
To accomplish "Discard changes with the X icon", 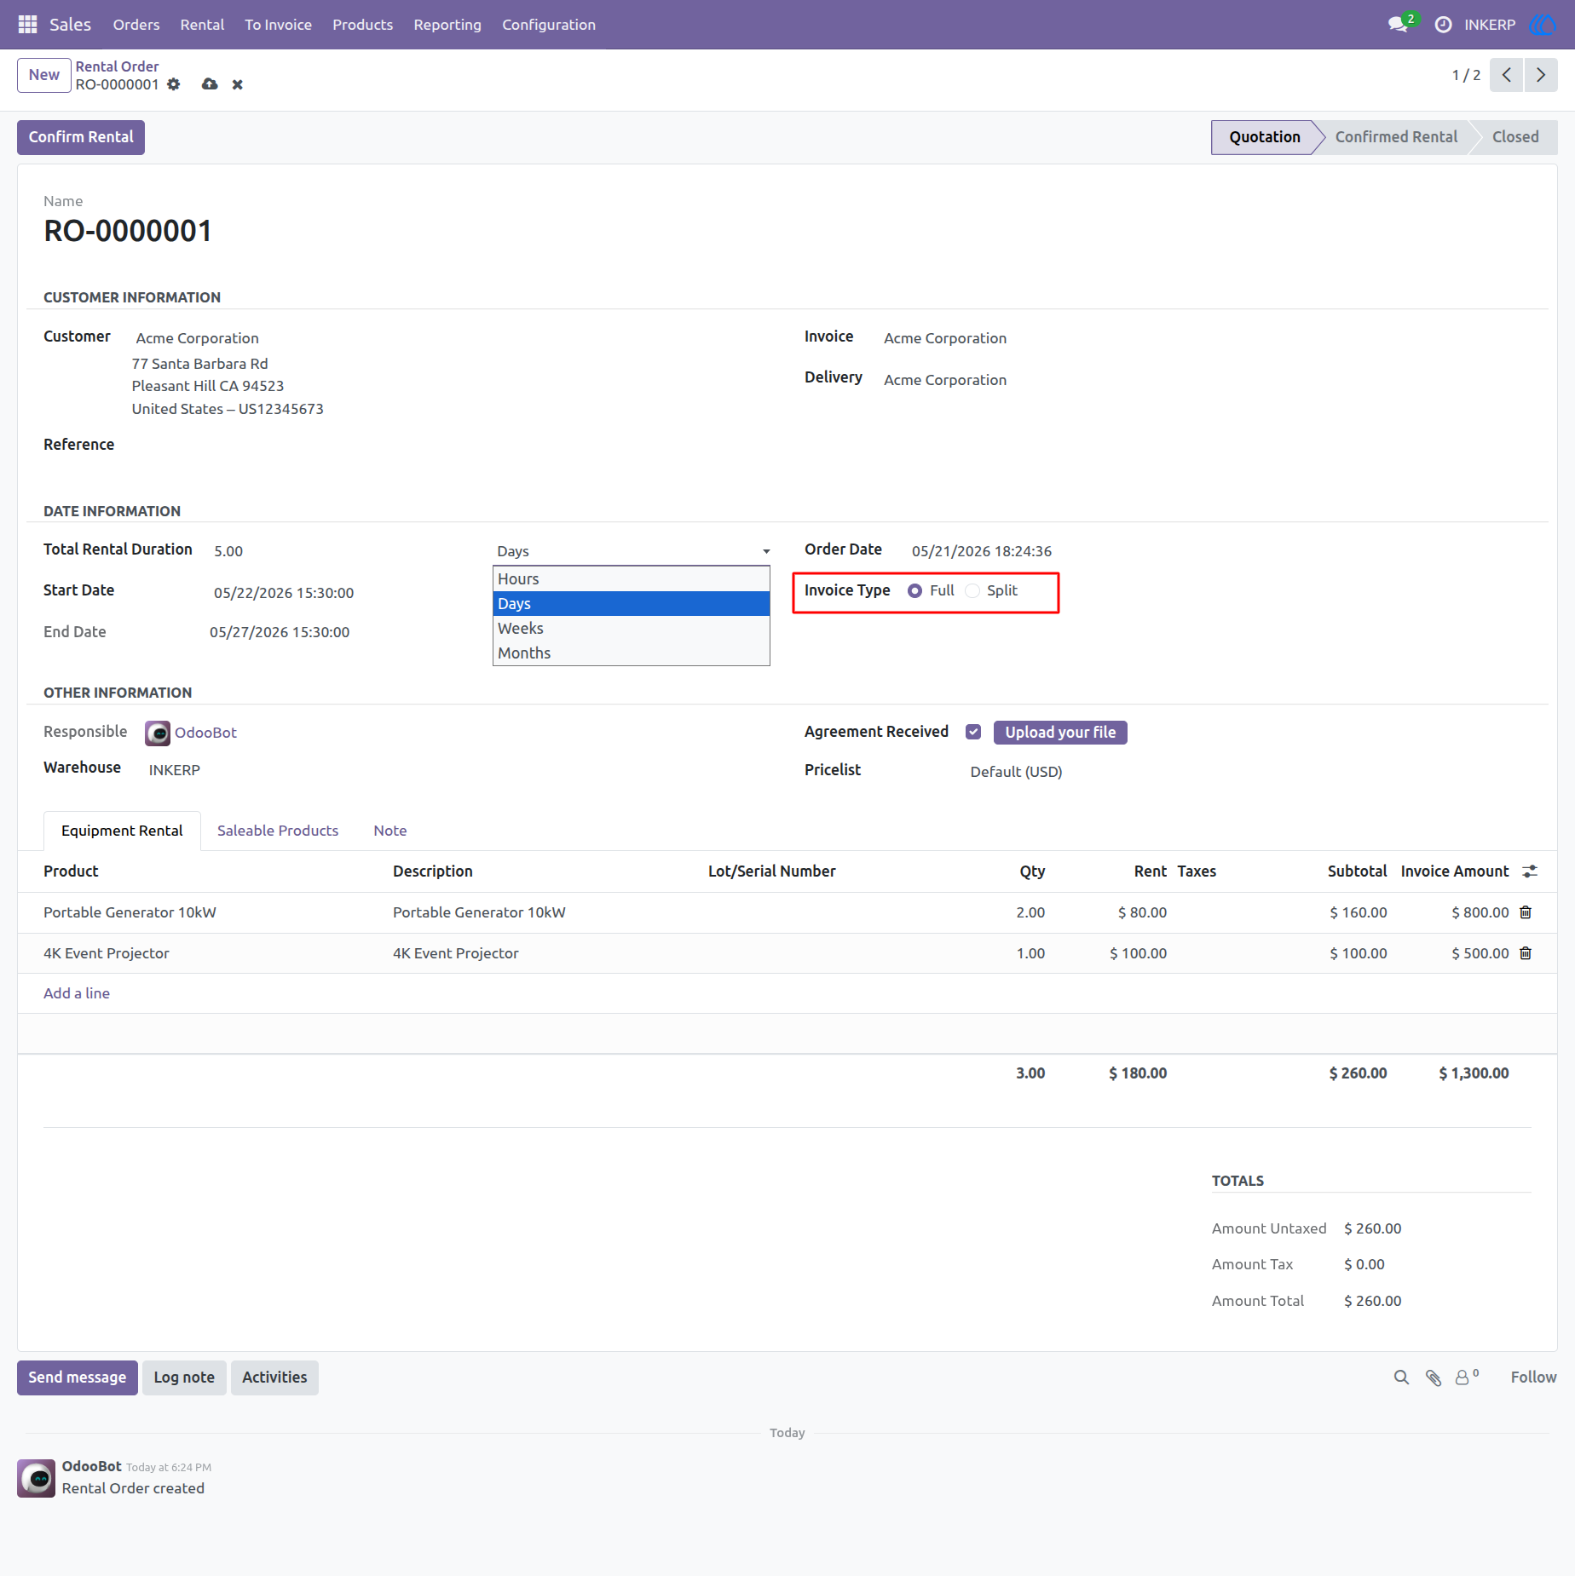I will (x=238, y=84).
